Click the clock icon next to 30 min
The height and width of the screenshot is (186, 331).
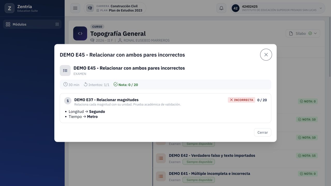(x=65, y=84)
